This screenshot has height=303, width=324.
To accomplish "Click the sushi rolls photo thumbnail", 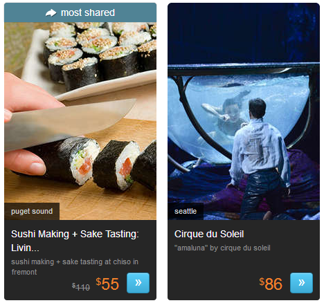I will coord(80,121).
